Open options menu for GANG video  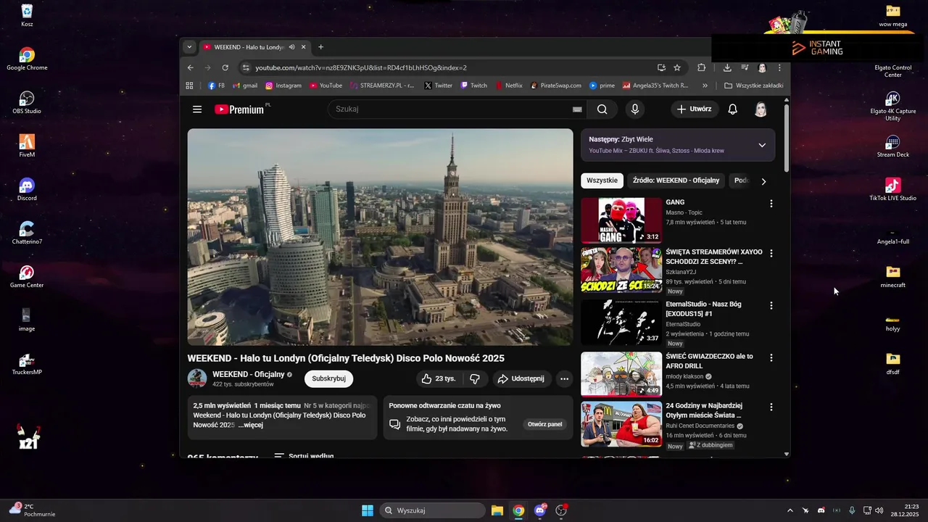(x=771, y=204)
